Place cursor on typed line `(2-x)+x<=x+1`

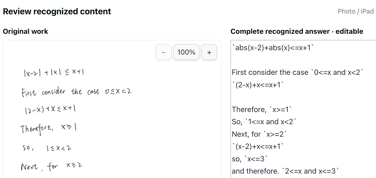point(258,84)
